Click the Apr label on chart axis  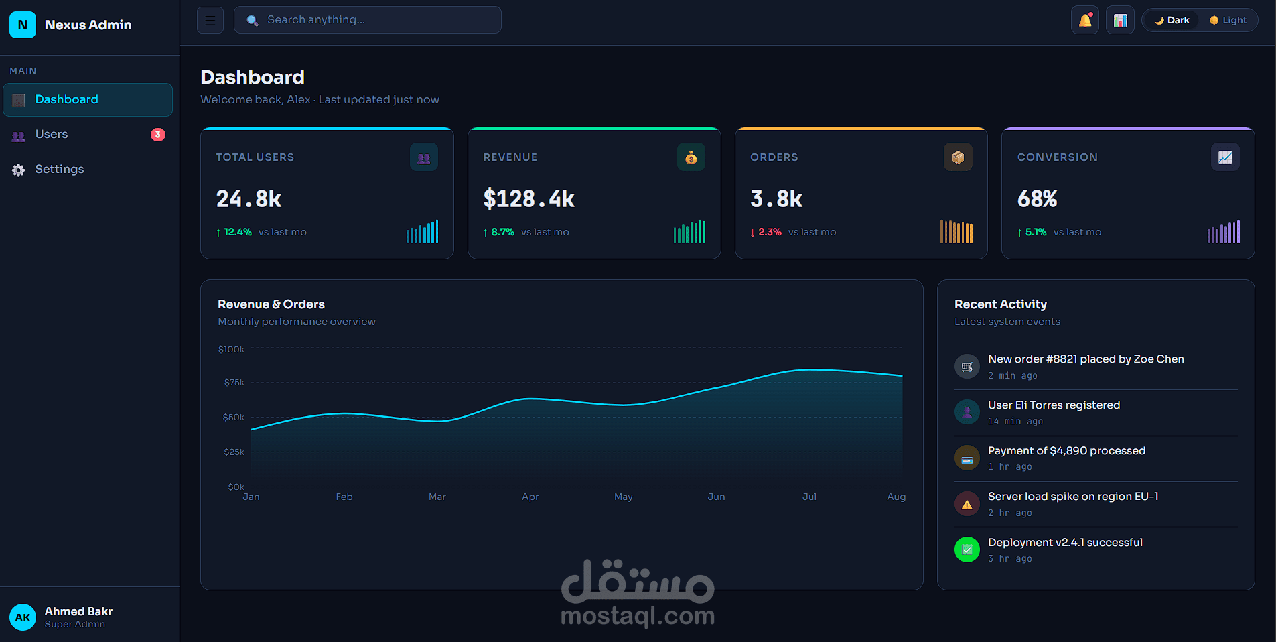(x=530, y=497)
